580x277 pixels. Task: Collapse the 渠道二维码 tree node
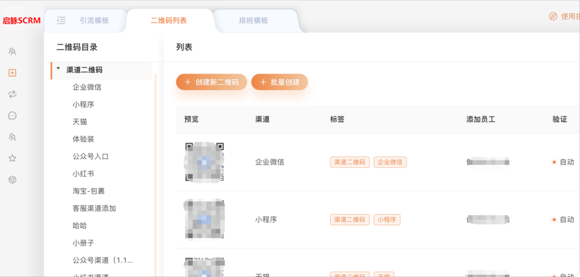(58, 69)
